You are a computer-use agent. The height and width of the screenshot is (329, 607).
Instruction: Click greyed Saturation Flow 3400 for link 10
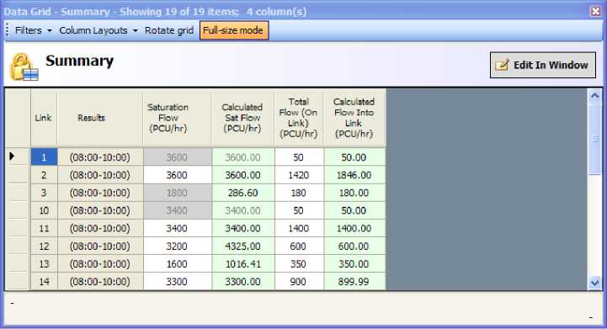[178, 210]
